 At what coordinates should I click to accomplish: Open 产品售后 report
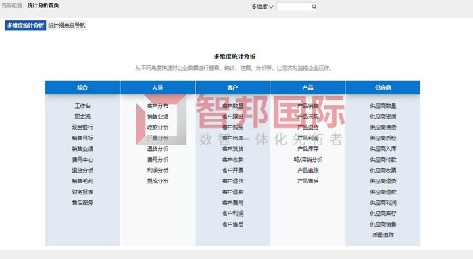[x=307, y=181]
